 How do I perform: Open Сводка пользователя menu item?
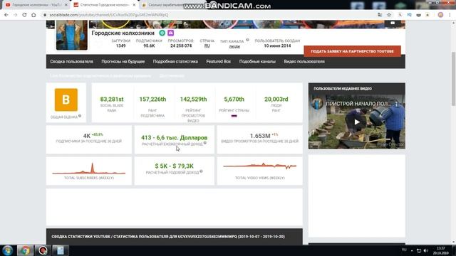71,62
